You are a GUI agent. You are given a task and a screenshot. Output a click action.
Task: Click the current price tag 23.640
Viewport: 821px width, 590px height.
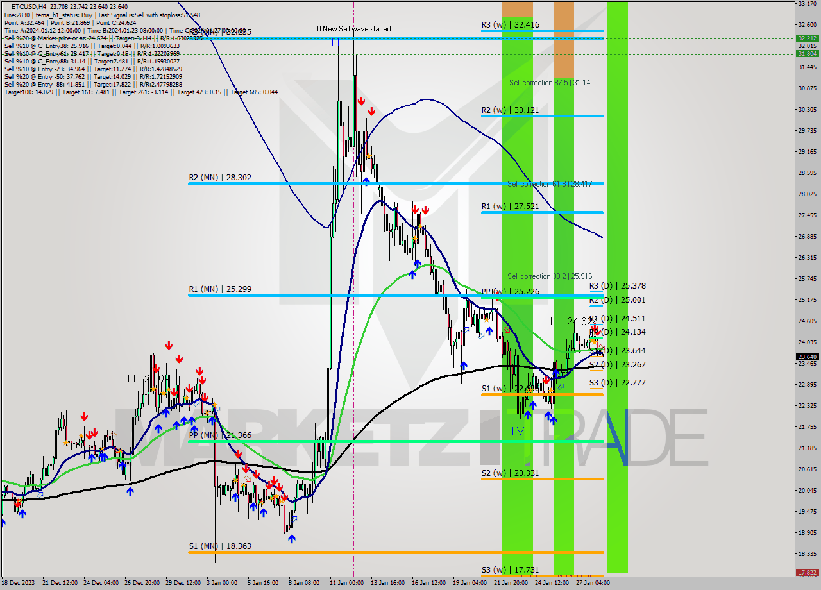tap(807, 357)
